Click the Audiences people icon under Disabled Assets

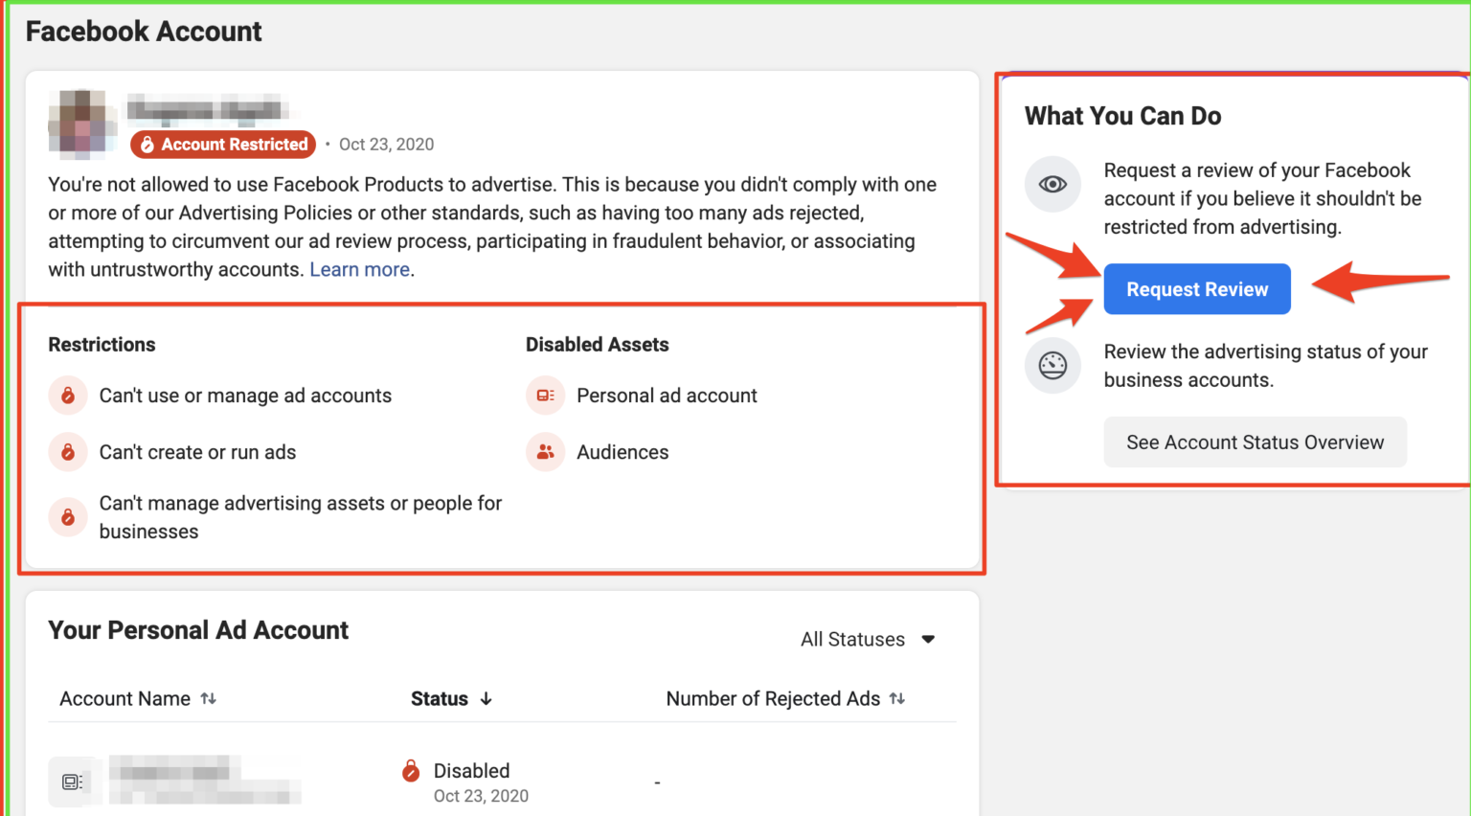point(545,451)
